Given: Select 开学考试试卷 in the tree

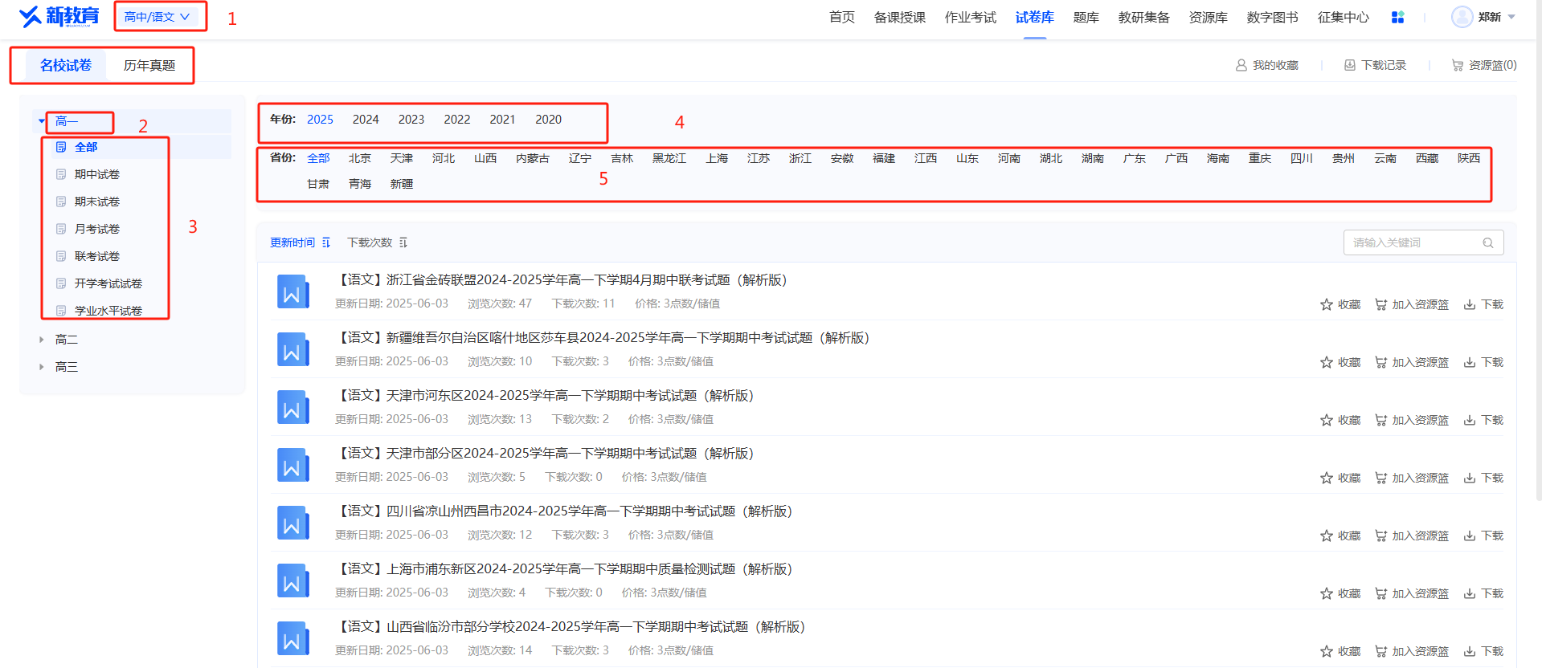Looking at the screenshot, I should 108,283.
